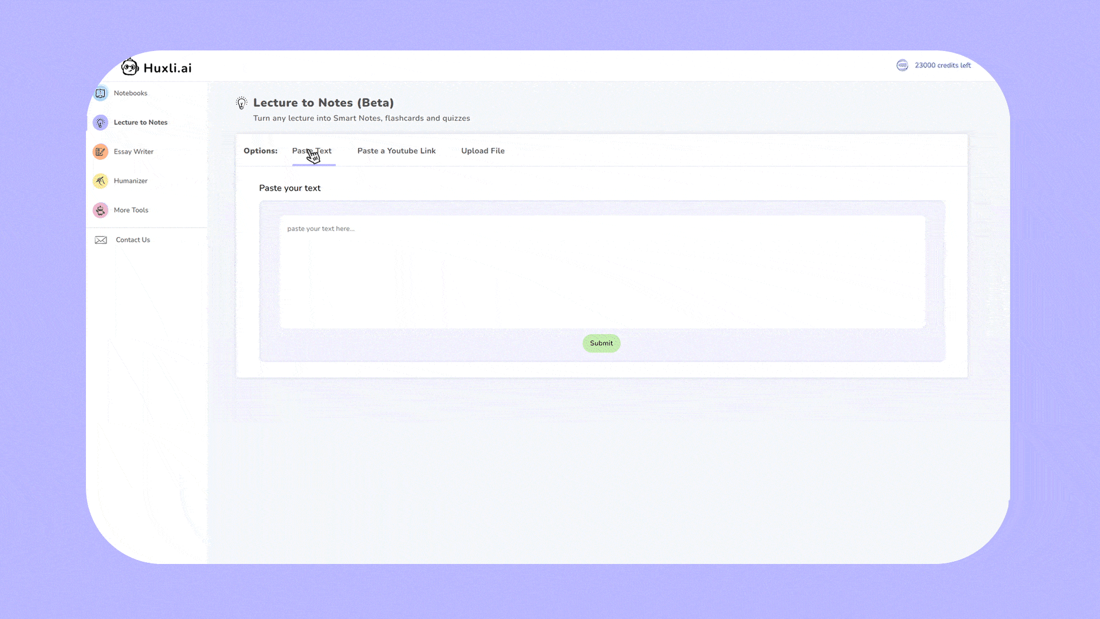Click the credits coin icon
The height and width of the screenshot is (619, 1100).
coord(902,65)
